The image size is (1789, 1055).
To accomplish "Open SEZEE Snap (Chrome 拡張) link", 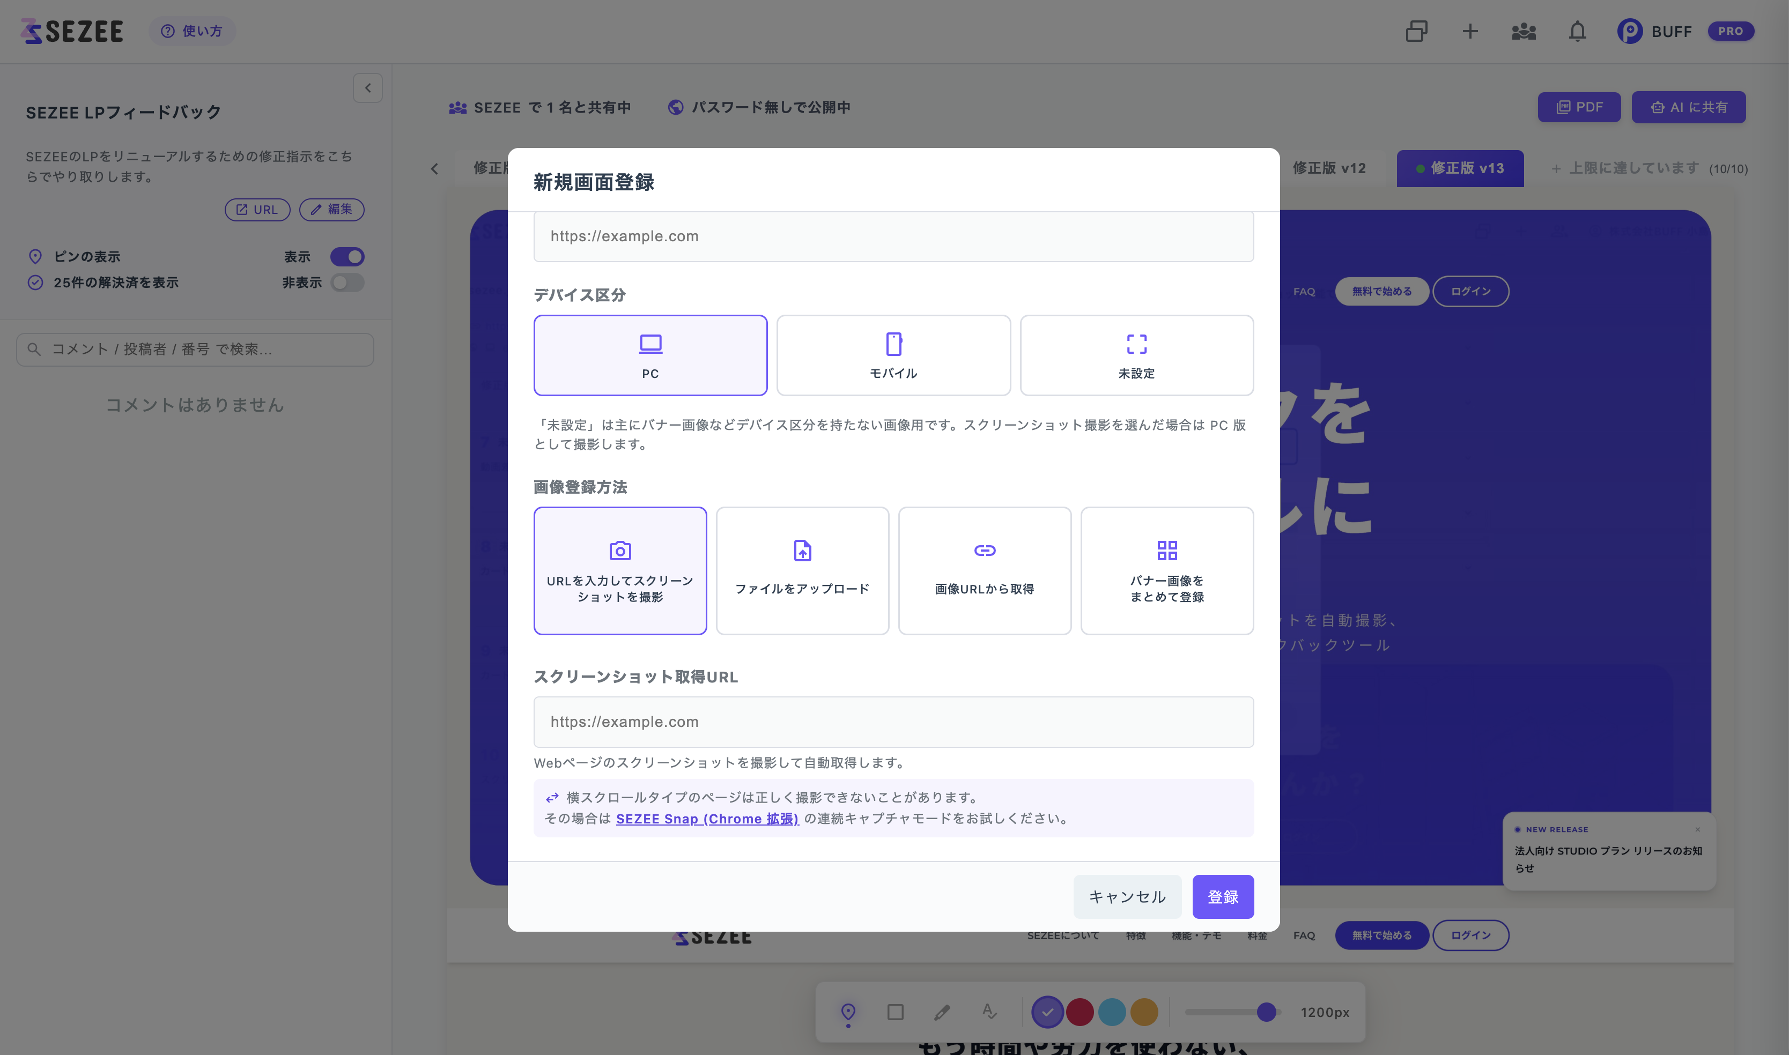I will [x=707, y=818].
